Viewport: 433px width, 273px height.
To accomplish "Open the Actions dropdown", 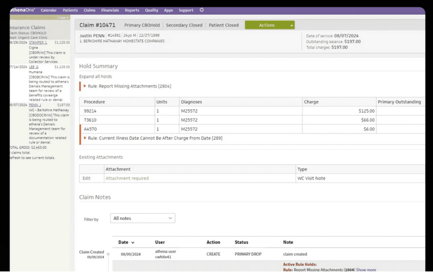I will (x=270, y=25).
